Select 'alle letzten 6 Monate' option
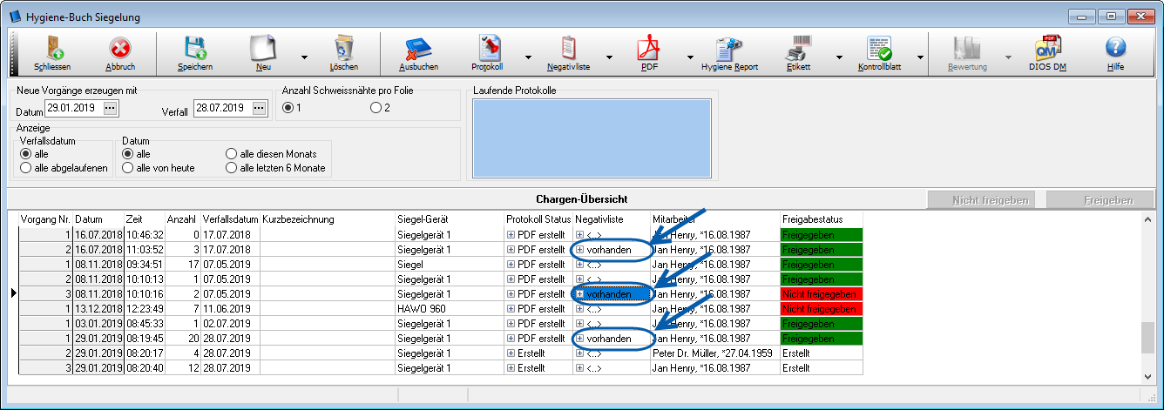The width and height of the screenshot is (1164, 410). pos(232,168)
